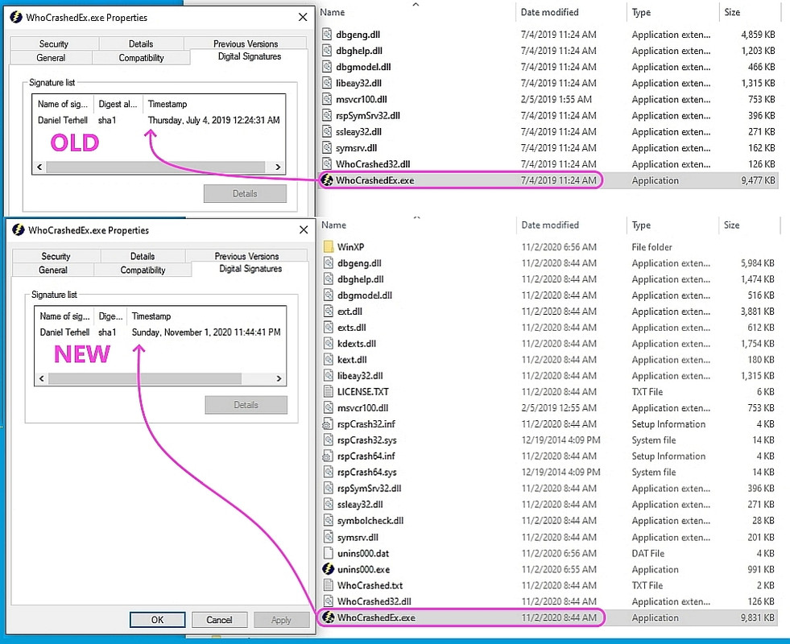Select the libeay32.dll row dated 7/4/2019
The height and width of the screenshot is (644, 790).
coord(548,83)
